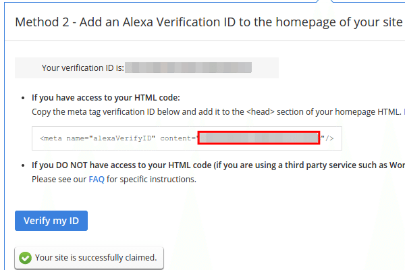The height and width of the screenshot is (270, 405).
Task: Click the 'Copy the meta tag verification ID' instruction
Action: [x=94, y=112]
